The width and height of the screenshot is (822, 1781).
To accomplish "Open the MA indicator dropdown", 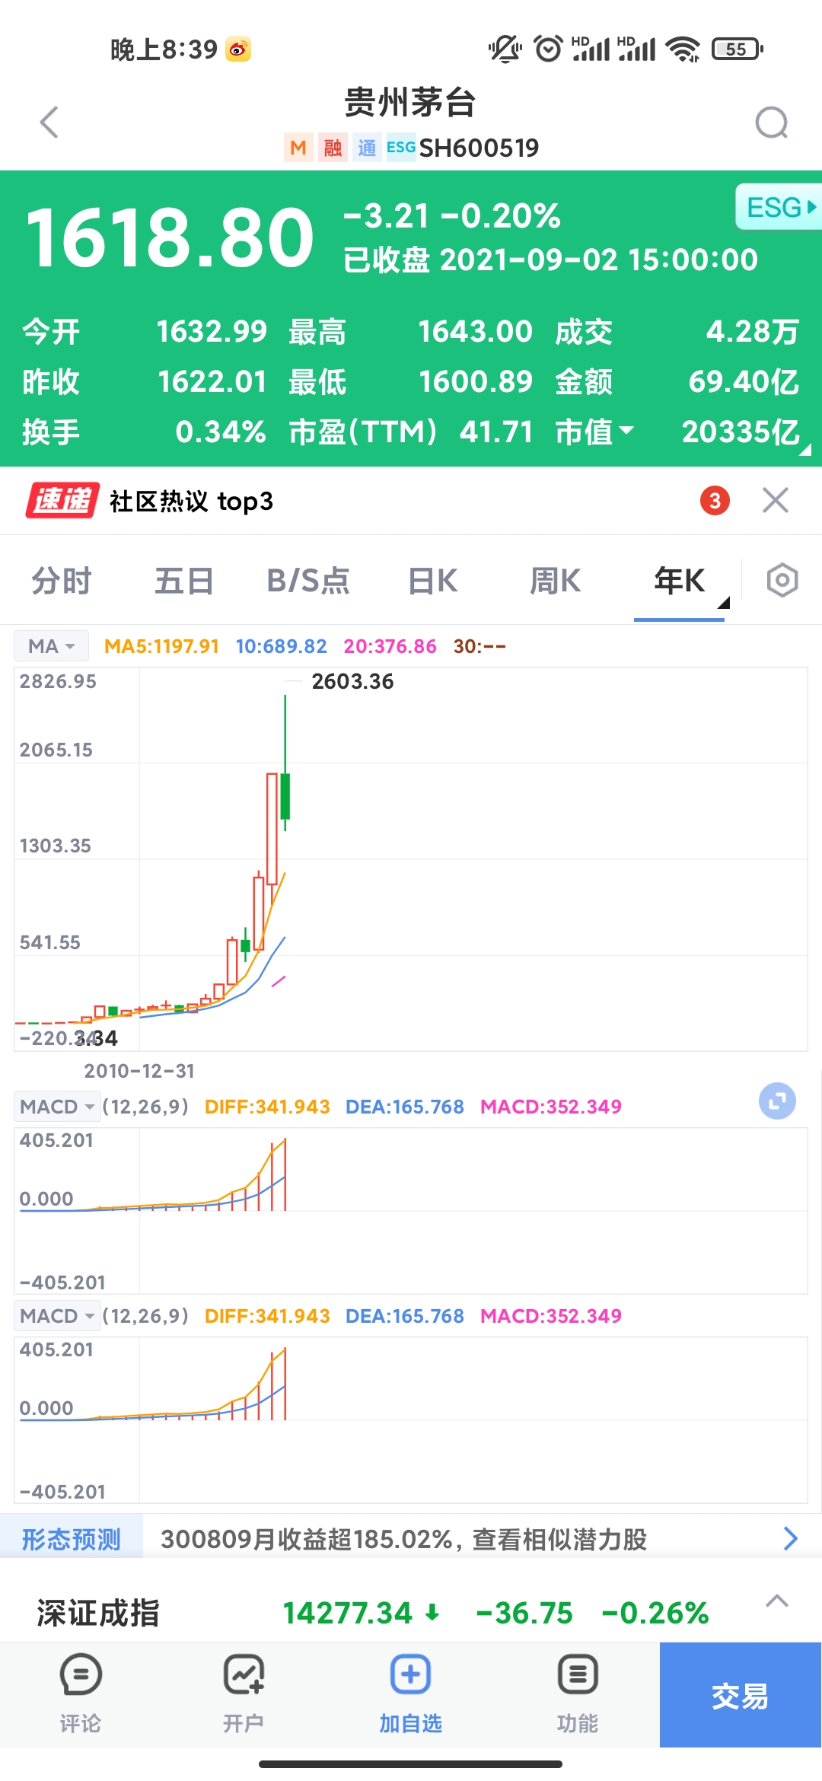I will (x=51, y=646).
